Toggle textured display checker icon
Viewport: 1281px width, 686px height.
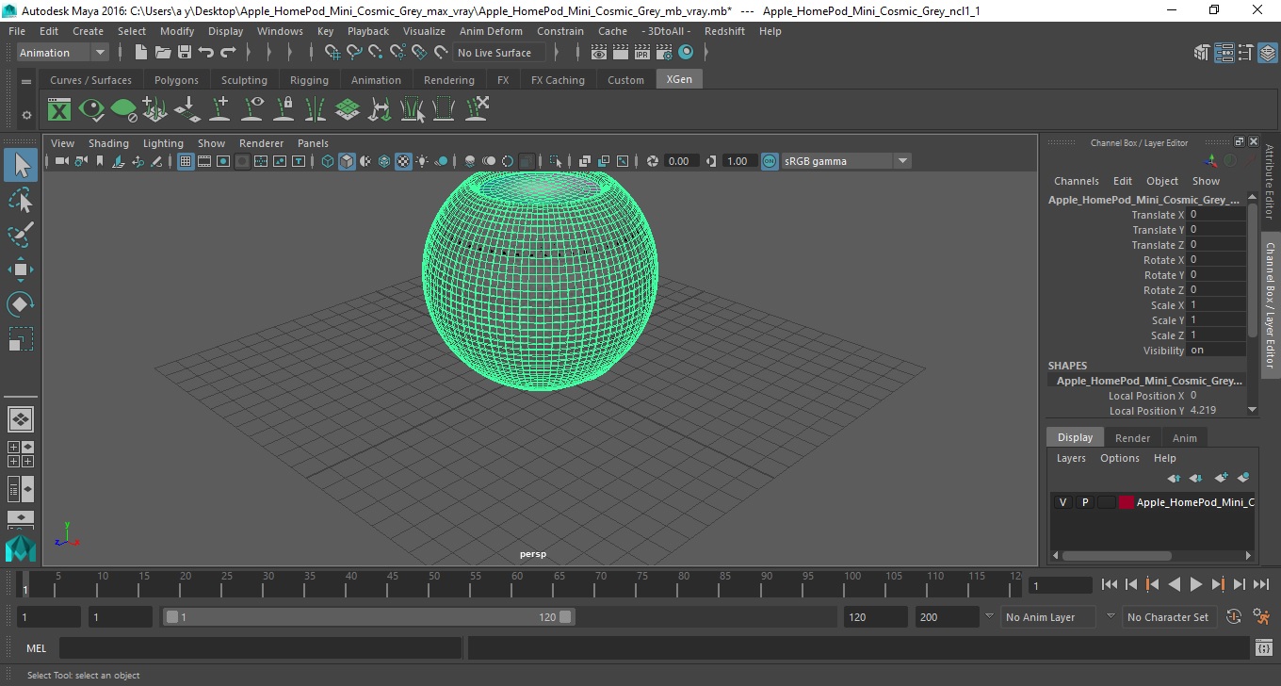403,161
